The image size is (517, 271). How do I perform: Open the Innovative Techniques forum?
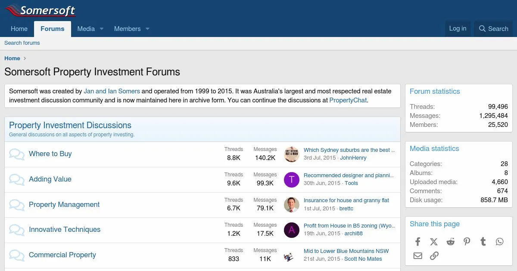tap(65, 230)
